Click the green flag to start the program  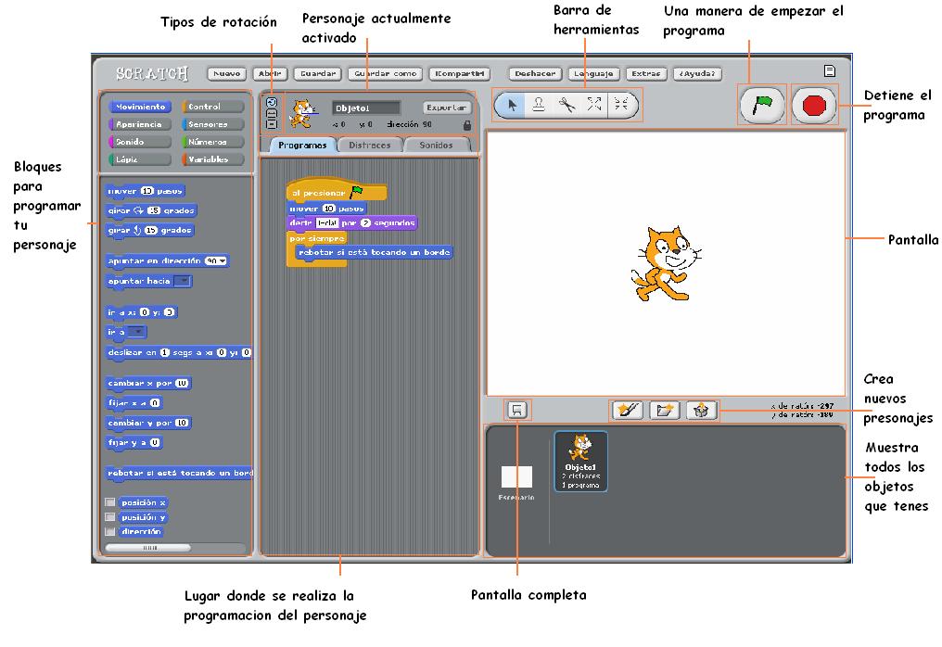tap(760, 104)
